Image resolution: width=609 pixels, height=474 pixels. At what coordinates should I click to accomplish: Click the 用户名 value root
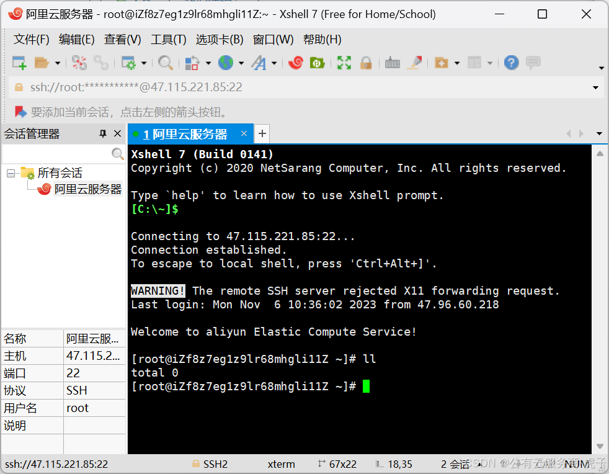tap(94, 408)
